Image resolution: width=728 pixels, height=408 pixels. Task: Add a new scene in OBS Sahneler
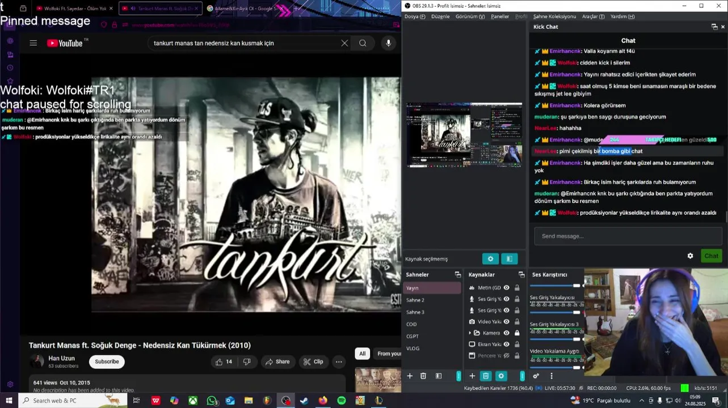point(410,376)
